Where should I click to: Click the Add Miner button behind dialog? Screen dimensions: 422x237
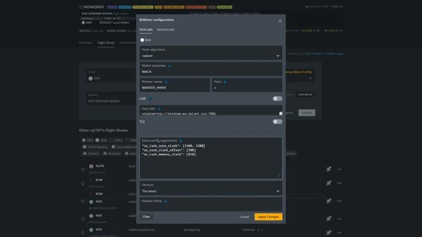305,95
